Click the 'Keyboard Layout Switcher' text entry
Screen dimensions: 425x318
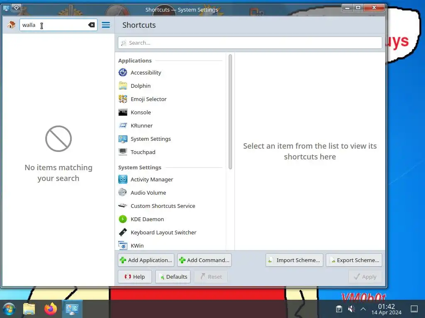[164, 232]
